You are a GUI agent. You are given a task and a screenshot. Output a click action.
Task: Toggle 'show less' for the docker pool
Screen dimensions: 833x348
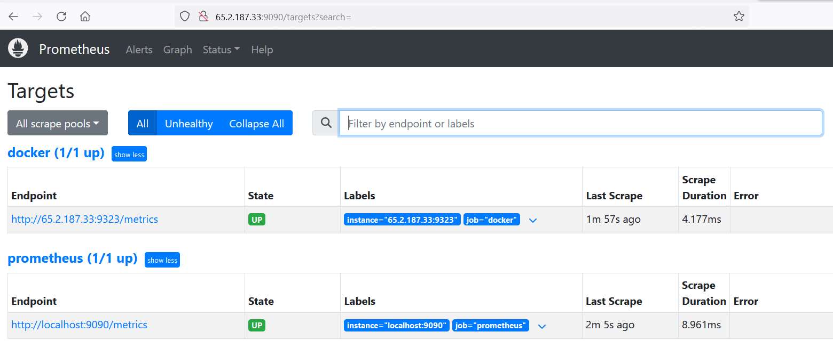[x=129, y=154]
